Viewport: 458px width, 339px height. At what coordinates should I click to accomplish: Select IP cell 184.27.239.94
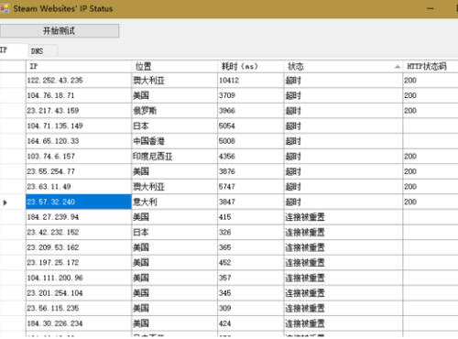[79, 217]
